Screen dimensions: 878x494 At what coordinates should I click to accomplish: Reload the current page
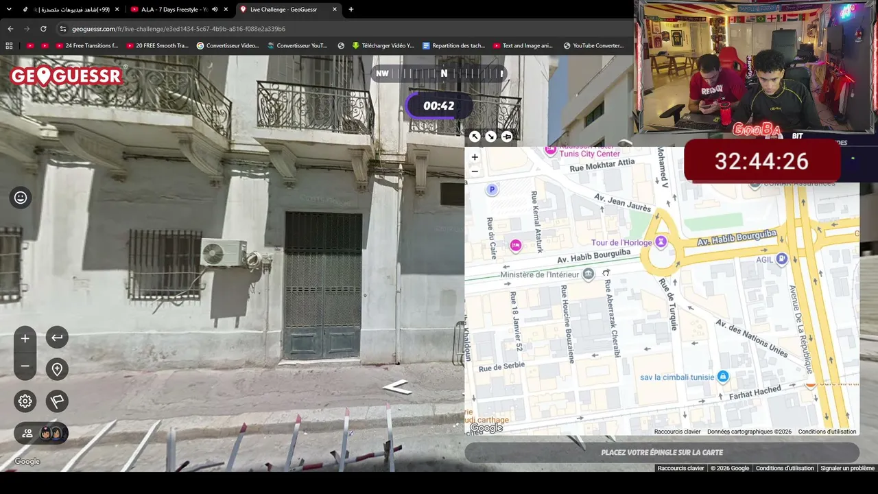[x=43, y=29]
